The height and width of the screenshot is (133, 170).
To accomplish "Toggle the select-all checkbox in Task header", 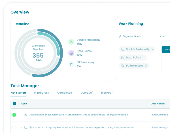I will (14, 104).
